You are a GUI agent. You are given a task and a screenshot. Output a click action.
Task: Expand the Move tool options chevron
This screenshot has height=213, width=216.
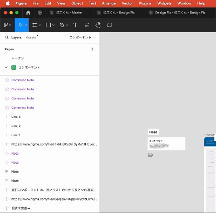pos(26,25)
